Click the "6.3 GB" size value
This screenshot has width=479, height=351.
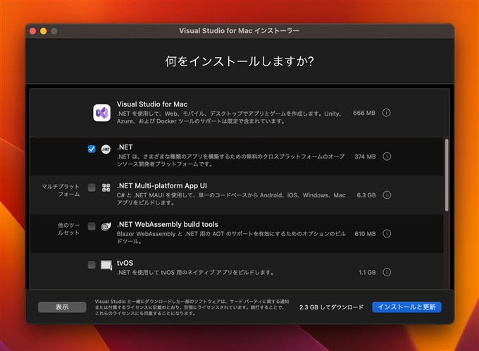(366, 195)
